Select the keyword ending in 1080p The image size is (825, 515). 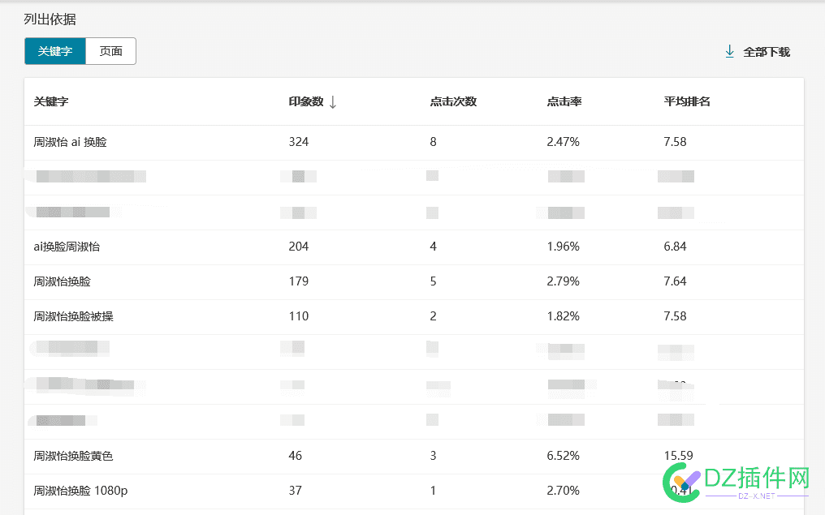80,491
